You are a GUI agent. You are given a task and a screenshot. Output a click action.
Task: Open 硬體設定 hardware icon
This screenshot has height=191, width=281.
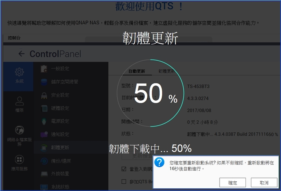44,108
